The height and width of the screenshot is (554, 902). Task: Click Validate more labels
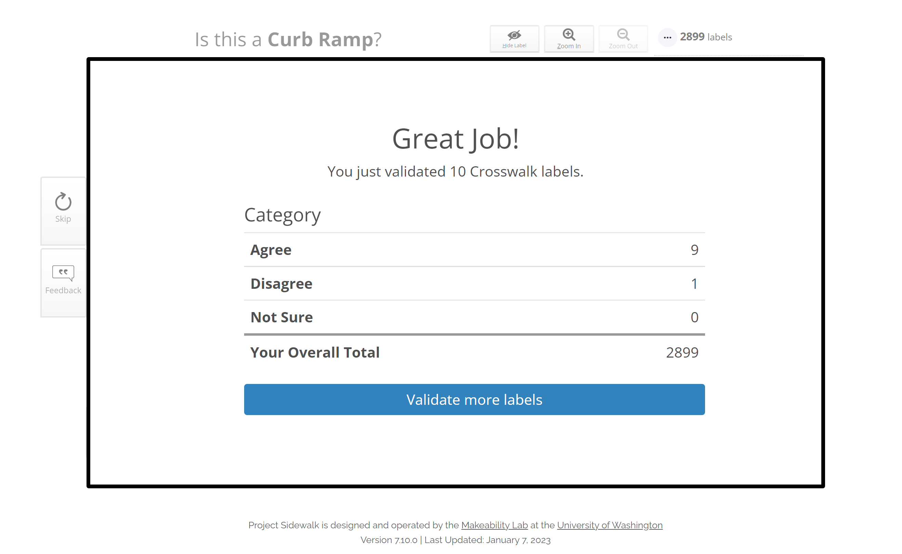(474, 399)
